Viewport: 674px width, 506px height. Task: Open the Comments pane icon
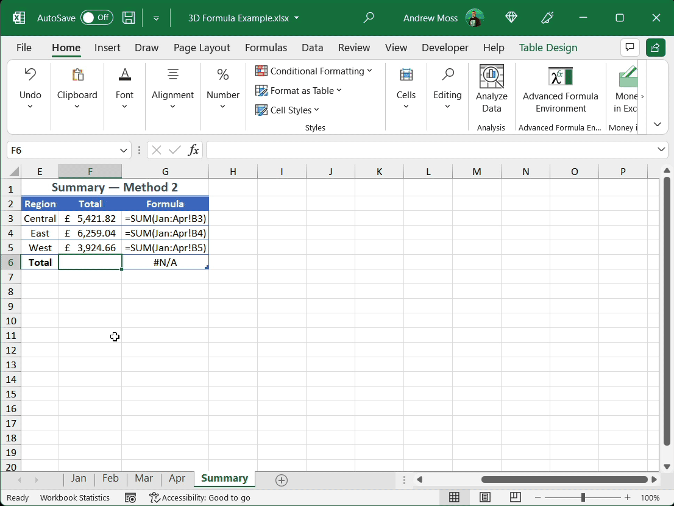pyautogui.click(x=630, y=48)
